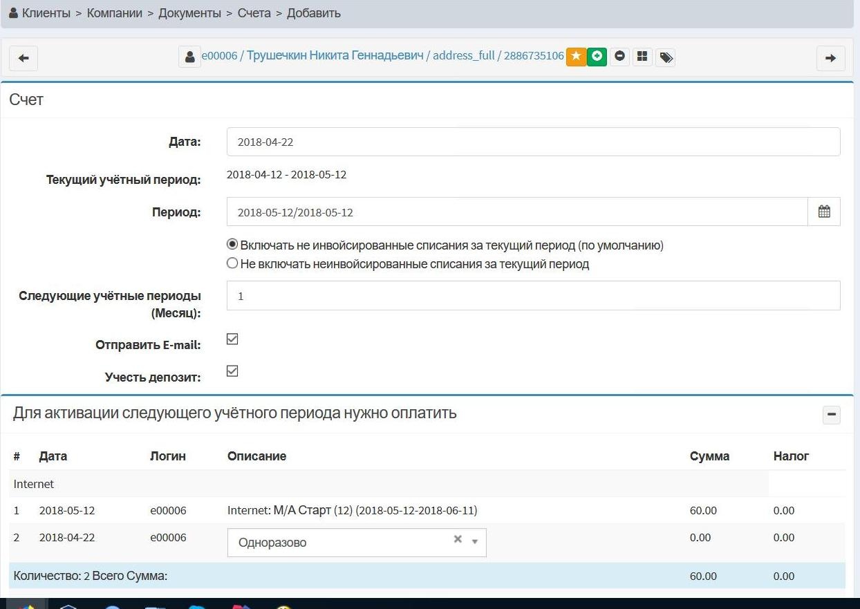Click the user profile icon beside e00006

(189, 56)
